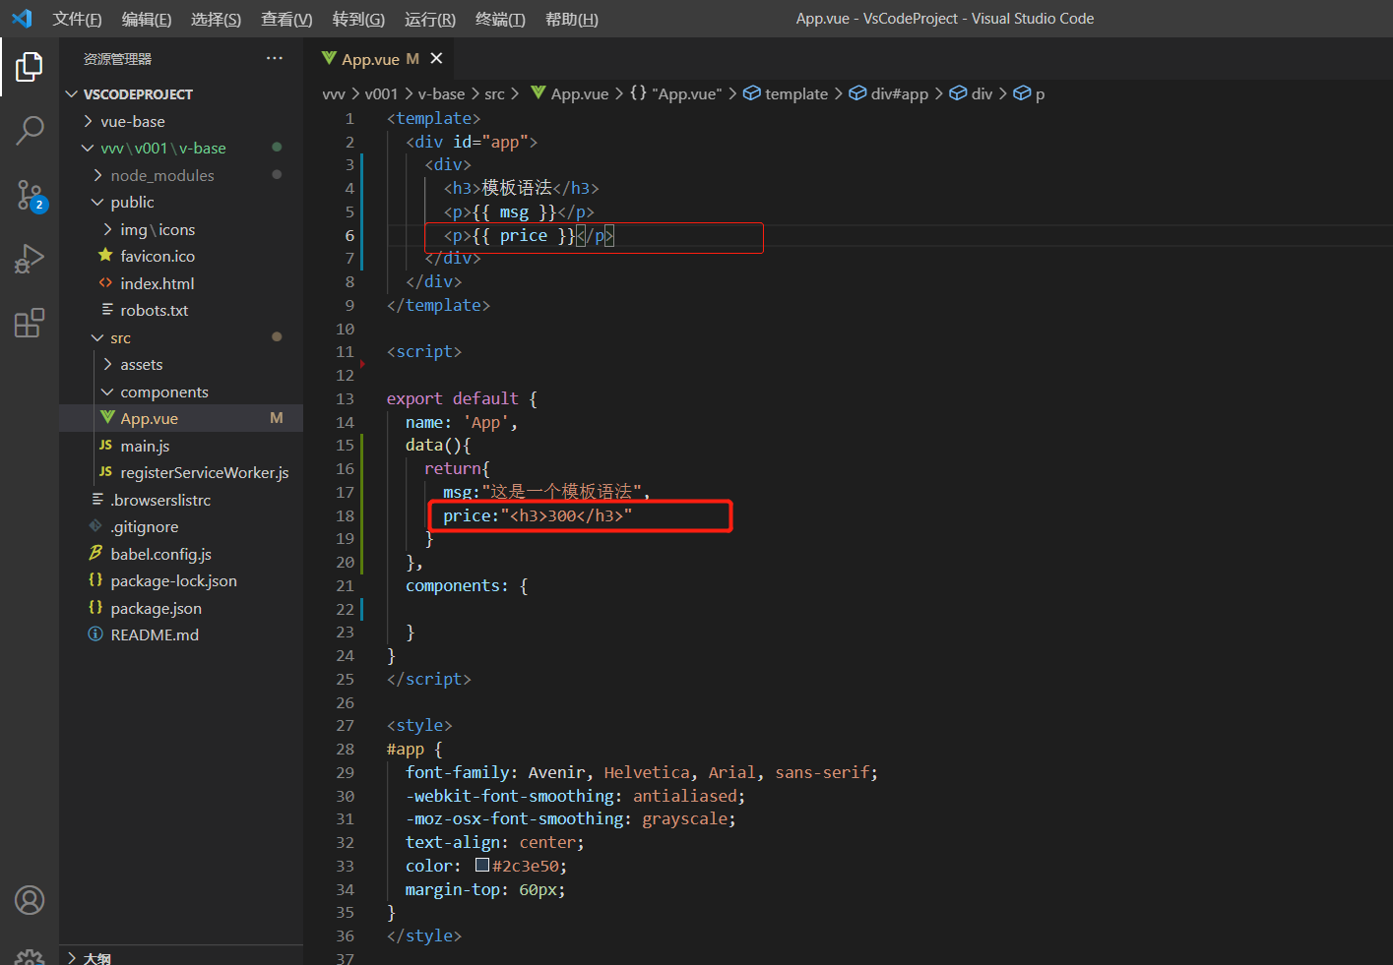This screenshot has width=1393, height=965.
Task: Open the Extensions view
Action: click(30, 323)
